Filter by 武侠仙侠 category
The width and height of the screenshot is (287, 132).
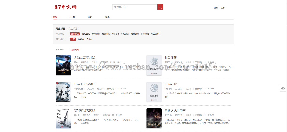point(106,34)
